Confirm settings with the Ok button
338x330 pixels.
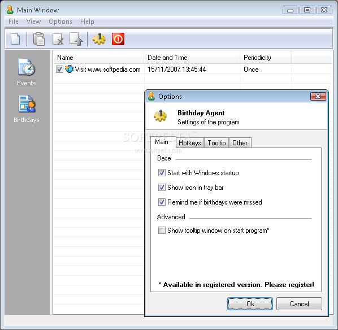tap(250, 303)
